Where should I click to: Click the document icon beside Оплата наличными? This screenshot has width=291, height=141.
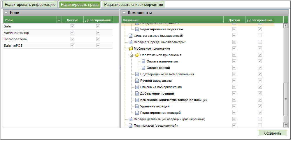143,61
